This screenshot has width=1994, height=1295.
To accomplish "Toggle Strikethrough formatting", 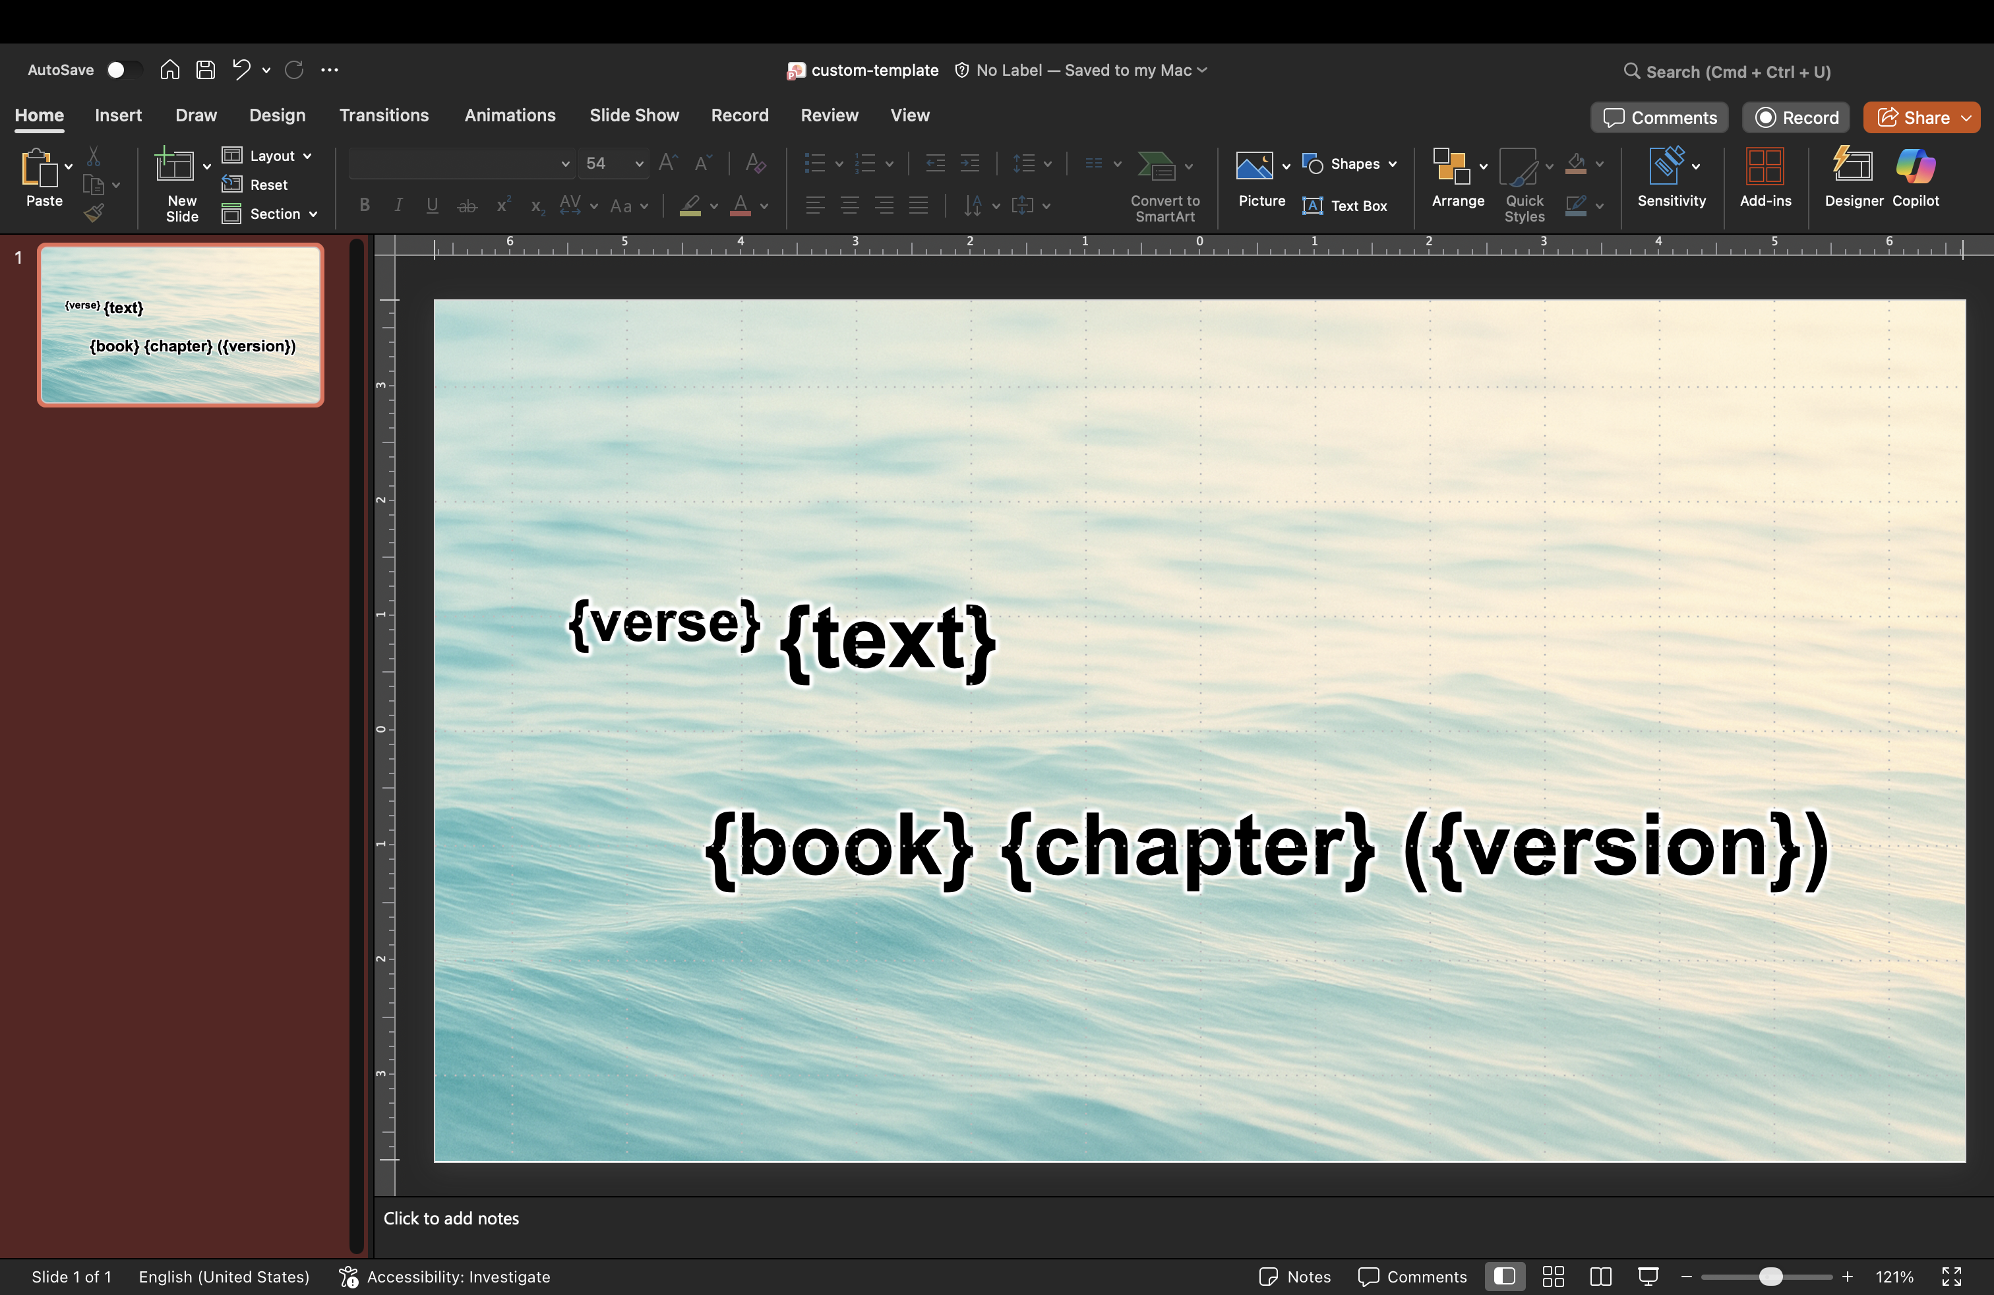I will click(468, 205).
